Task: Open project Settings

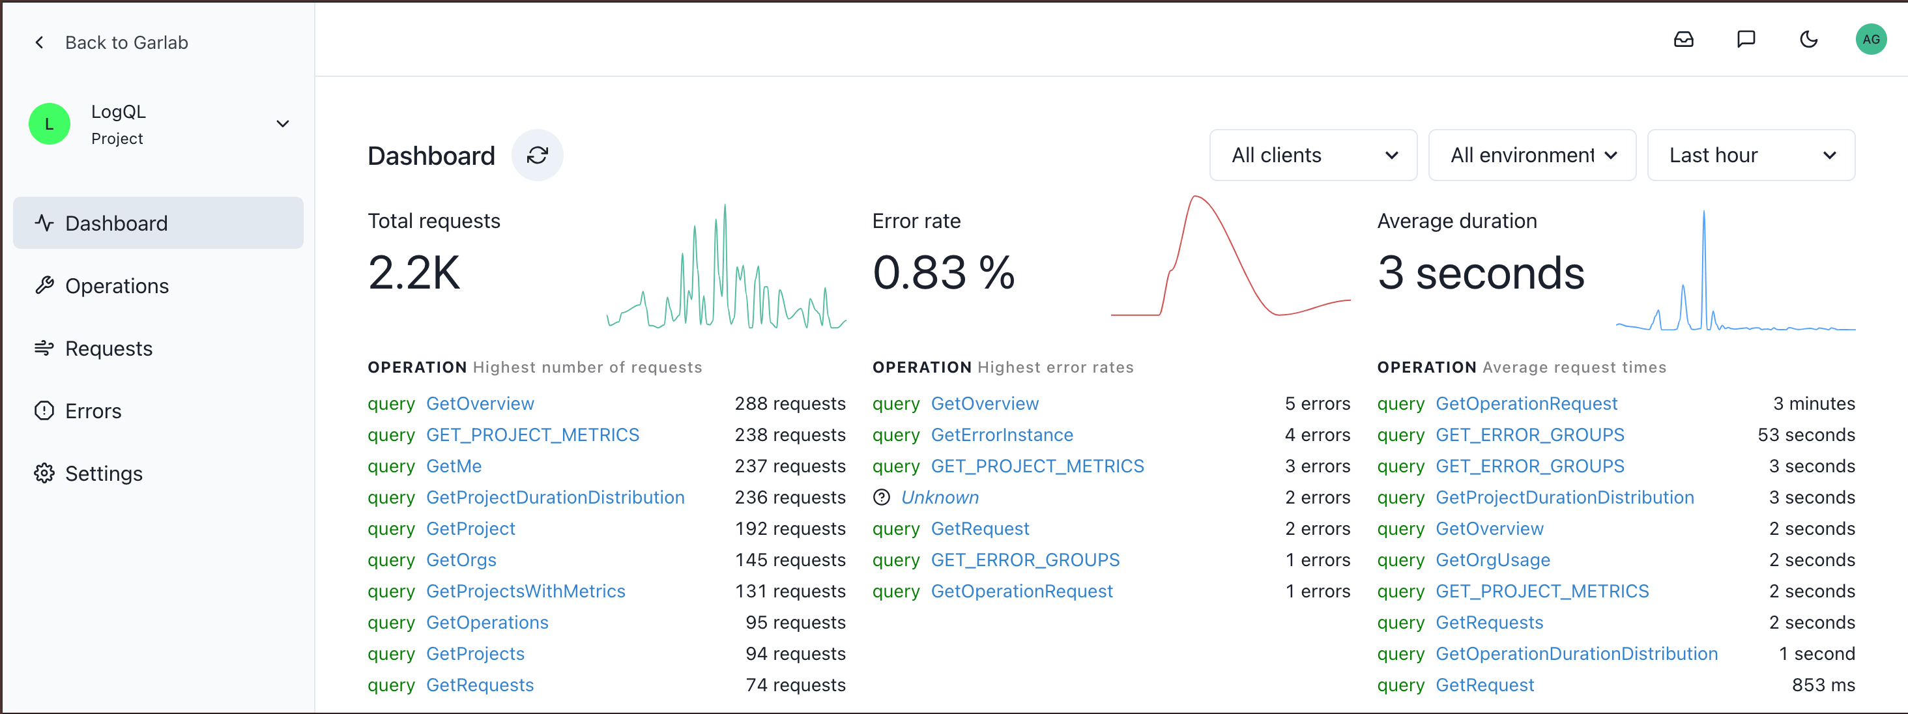Action: click(x=104, y=472)
